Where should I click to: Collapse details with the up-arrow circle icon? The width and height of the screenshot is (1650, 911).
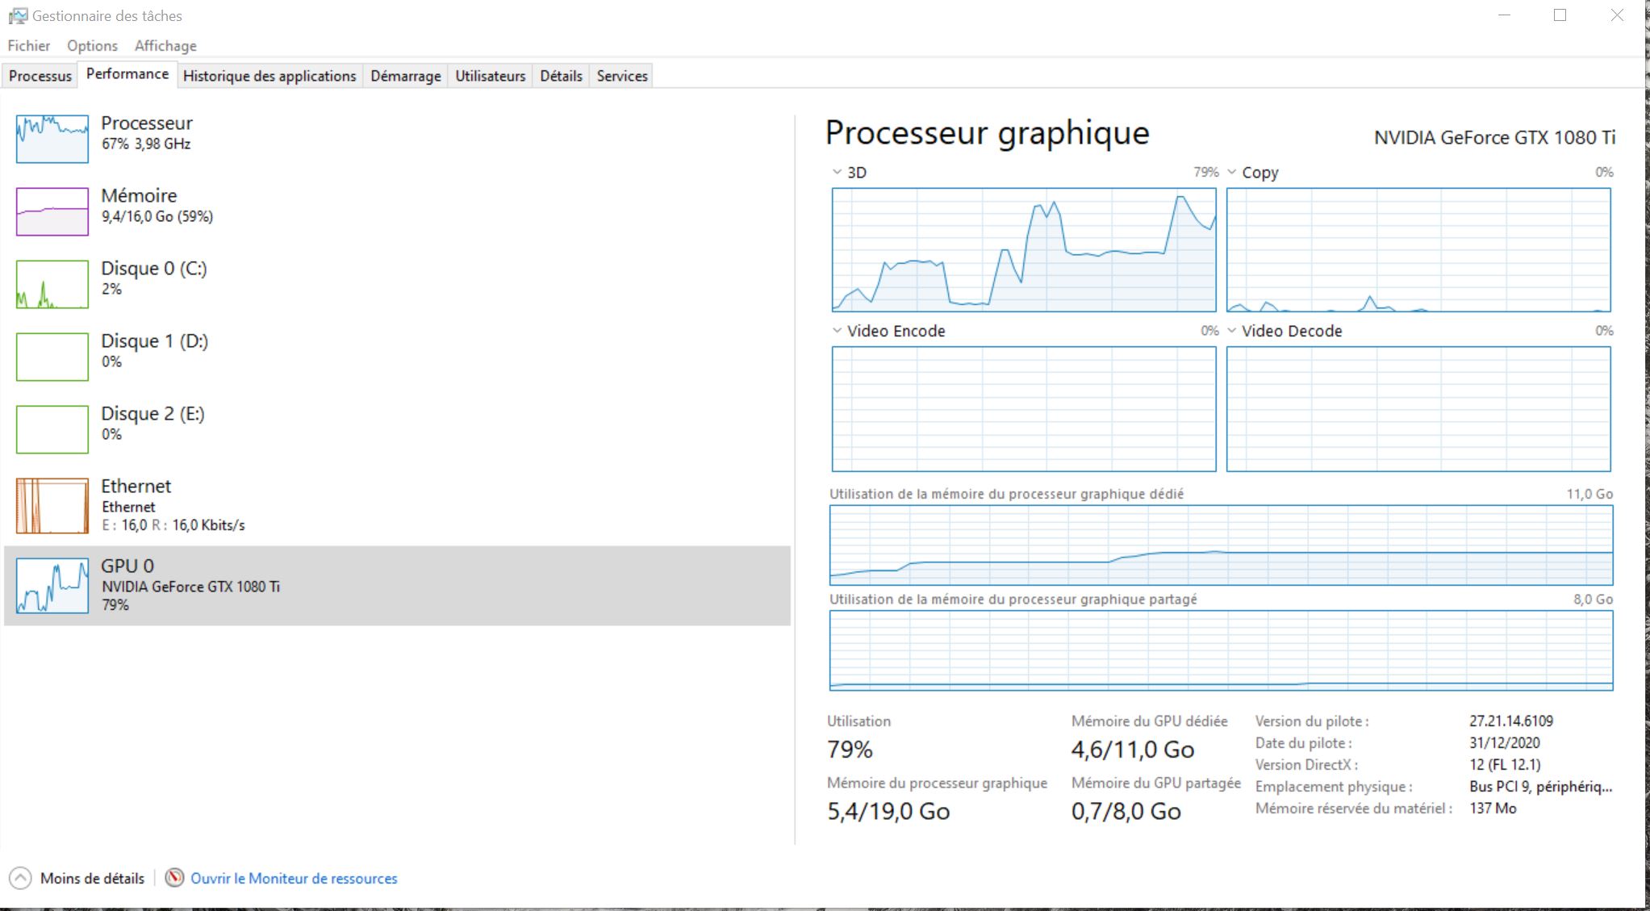point(20,878)
